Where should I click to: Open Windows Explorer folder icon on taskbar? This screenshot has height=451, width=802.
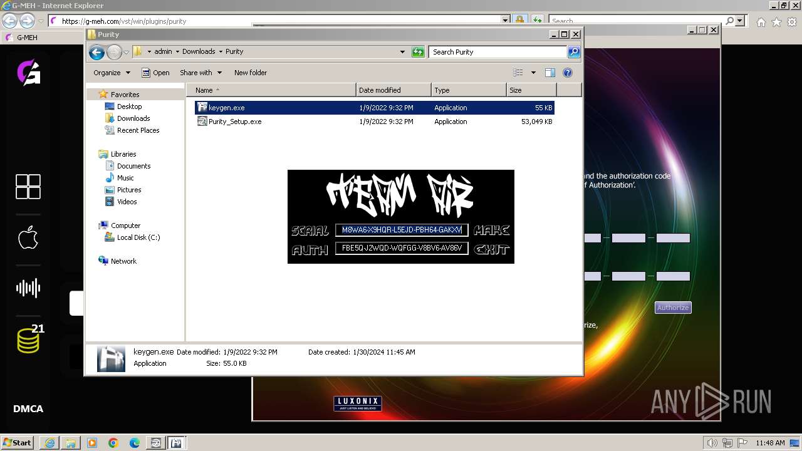71,443
